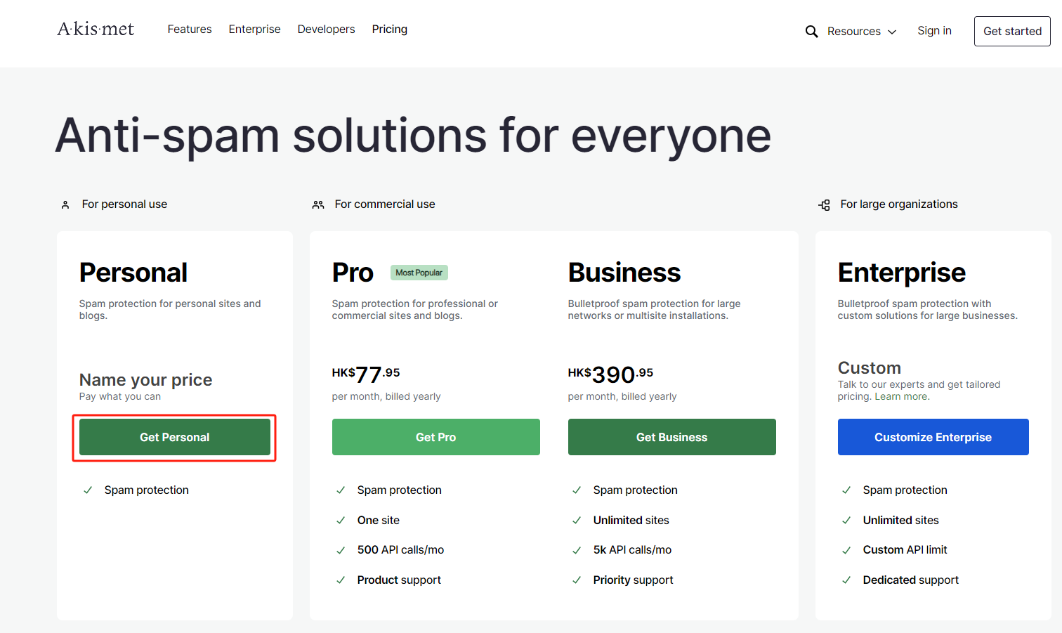This screenshot has width=1062, height=633.
Task: Click 'Dedicated support' feature text
Action: tap(911, 580)
